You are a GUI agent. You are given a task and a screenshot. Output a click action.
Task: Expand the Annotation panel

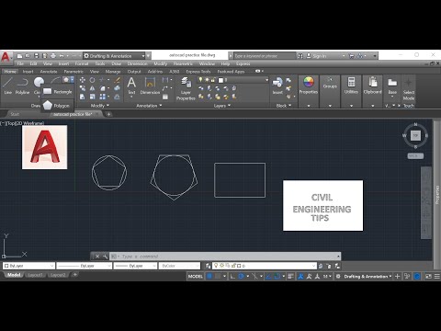pos(149,106)
